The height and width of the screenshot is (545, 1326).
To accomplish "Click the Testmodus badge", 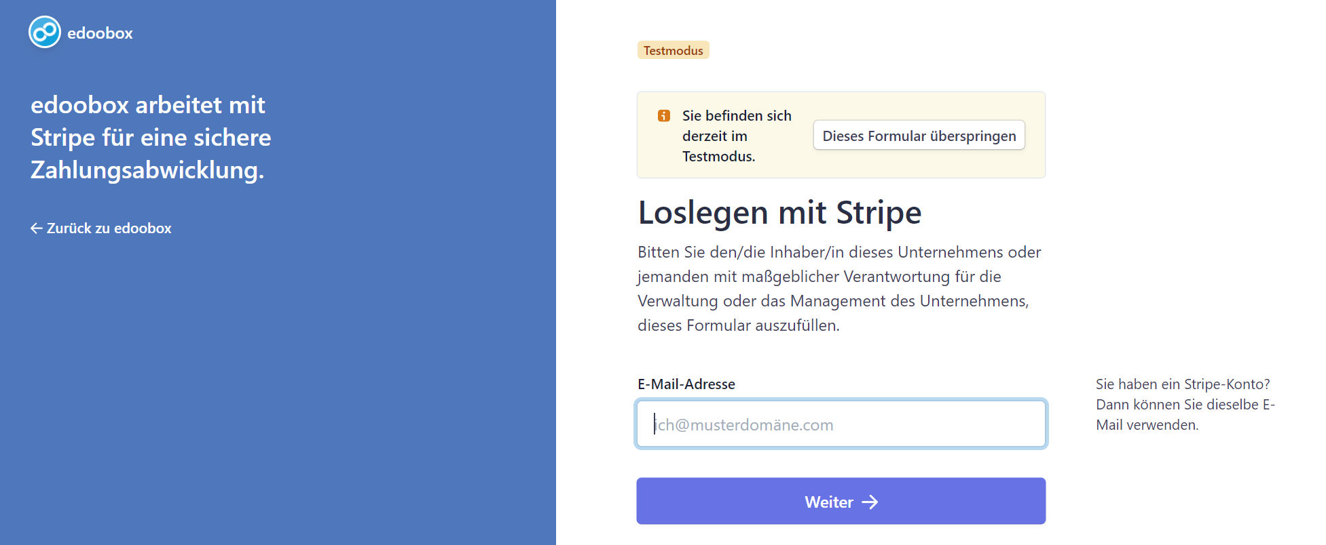I will pyautogui.click(x=673, y=51).
